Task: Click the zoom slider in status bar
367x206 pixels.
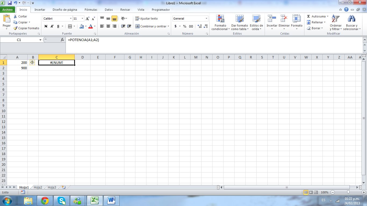Action: [348, 192]
